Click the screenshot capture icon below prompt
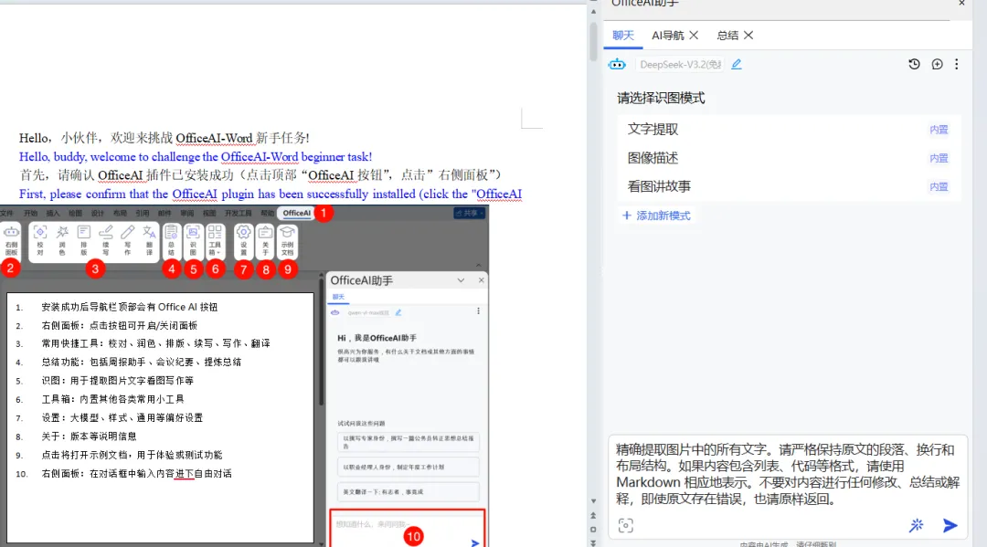Image resolution: width=987 pixels, height=547 pixels. pos(626,526)
